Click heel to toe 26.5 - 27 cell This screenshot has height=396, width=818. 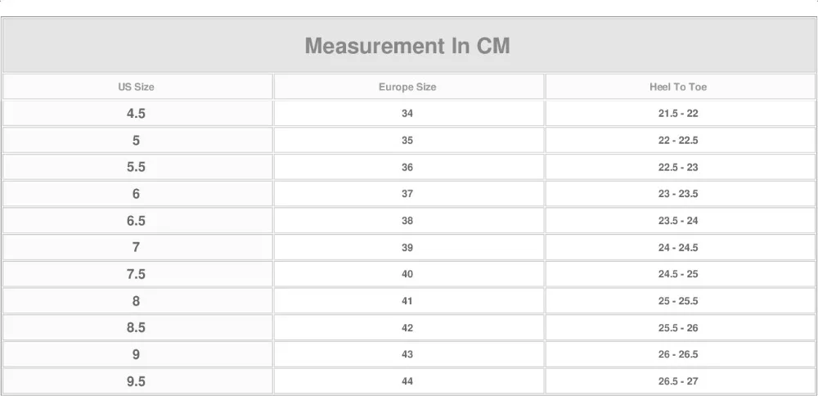coord(678,381)
